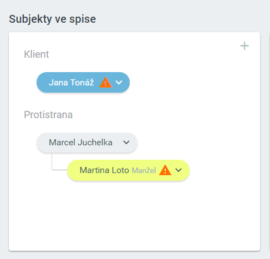Click empty card area below Martina Loto

point(134,215)
